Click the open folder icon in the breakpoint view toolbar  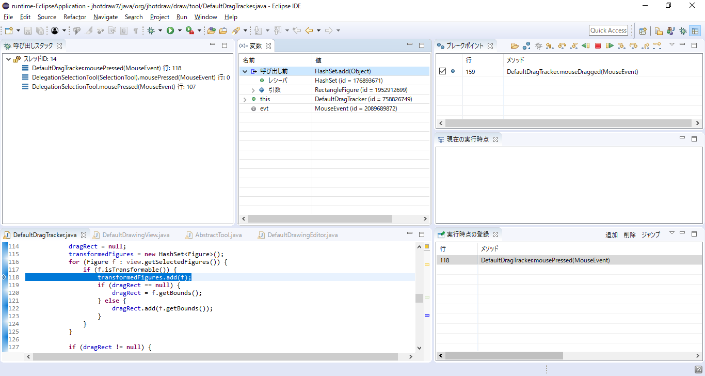(x=515, y=45)
